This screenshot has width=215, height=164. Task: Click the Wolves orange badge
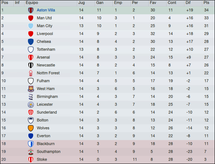coord(31,128)
